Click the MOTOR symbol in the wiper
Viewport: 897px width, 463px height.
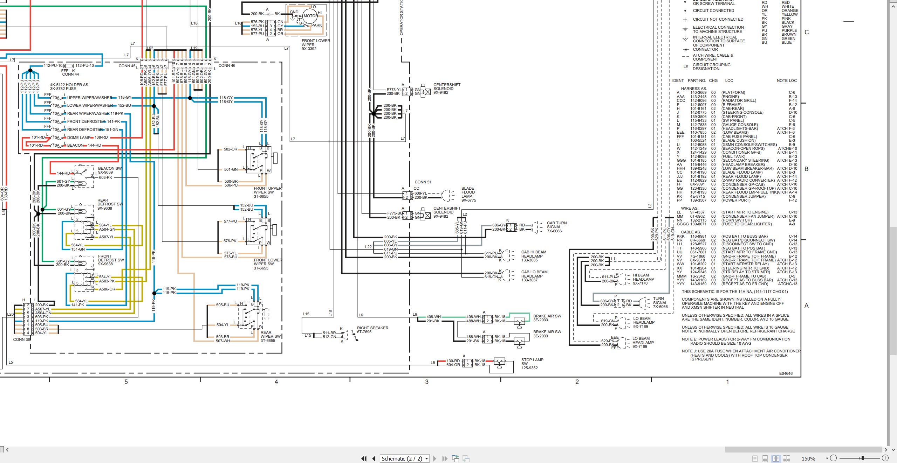[310, 16]
